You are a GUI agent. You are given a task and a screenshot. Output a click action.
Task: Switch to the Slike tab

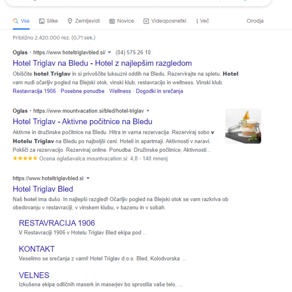(49, 21)
